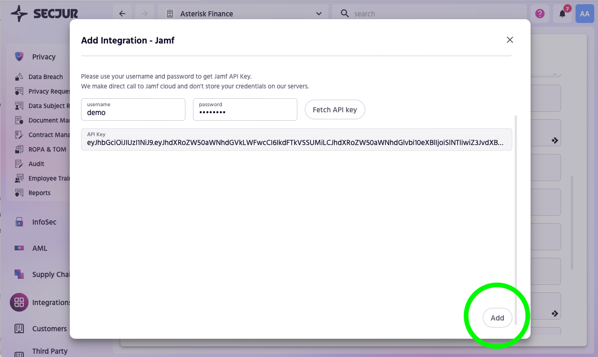The width and height of the screenshot is (598, 357).
Task: Click the Add button in dialog
Action: (x=497, y=318)
